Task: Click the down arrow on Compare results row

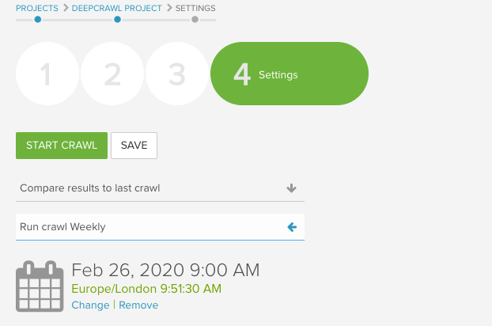Action: click(x=291, y=188)
